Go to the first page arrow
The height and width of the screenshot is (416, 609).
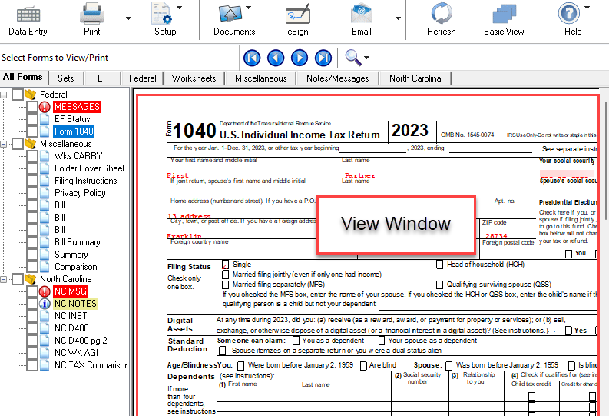(252, 58)
